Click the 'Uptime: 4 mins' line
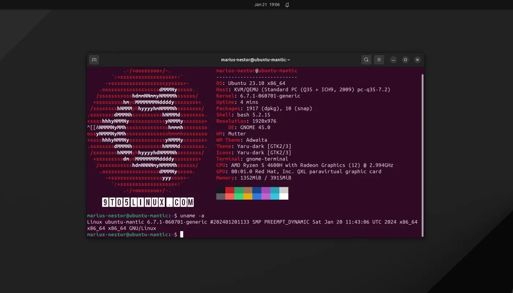Viewport: 513px width, 293px height. pos(237,102)
